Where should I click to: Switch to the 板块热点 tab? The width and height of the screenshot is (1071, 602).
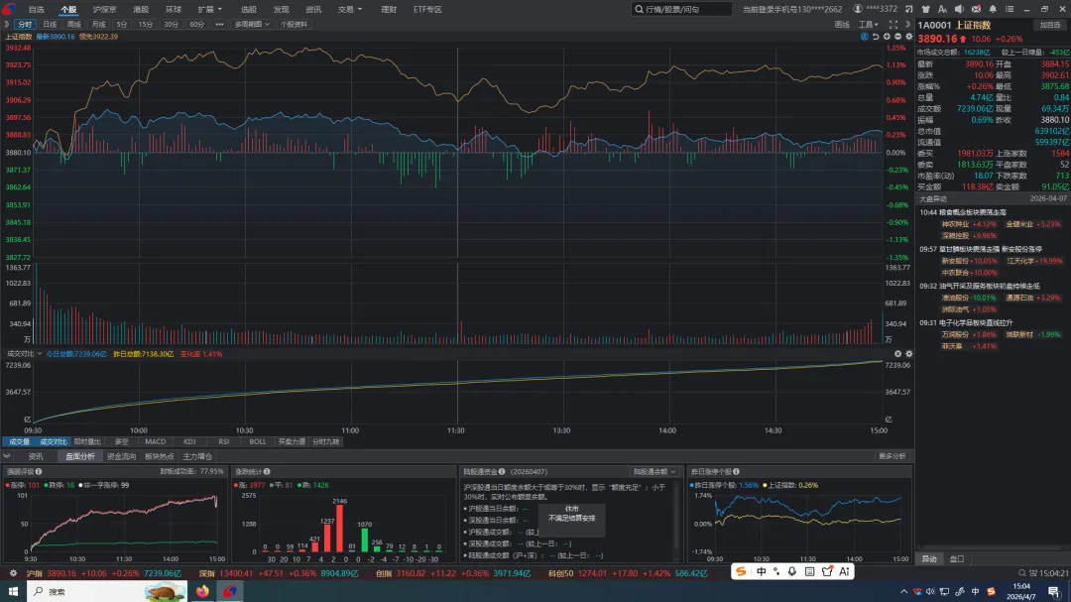pyautogui.click(x=159, y=456)
